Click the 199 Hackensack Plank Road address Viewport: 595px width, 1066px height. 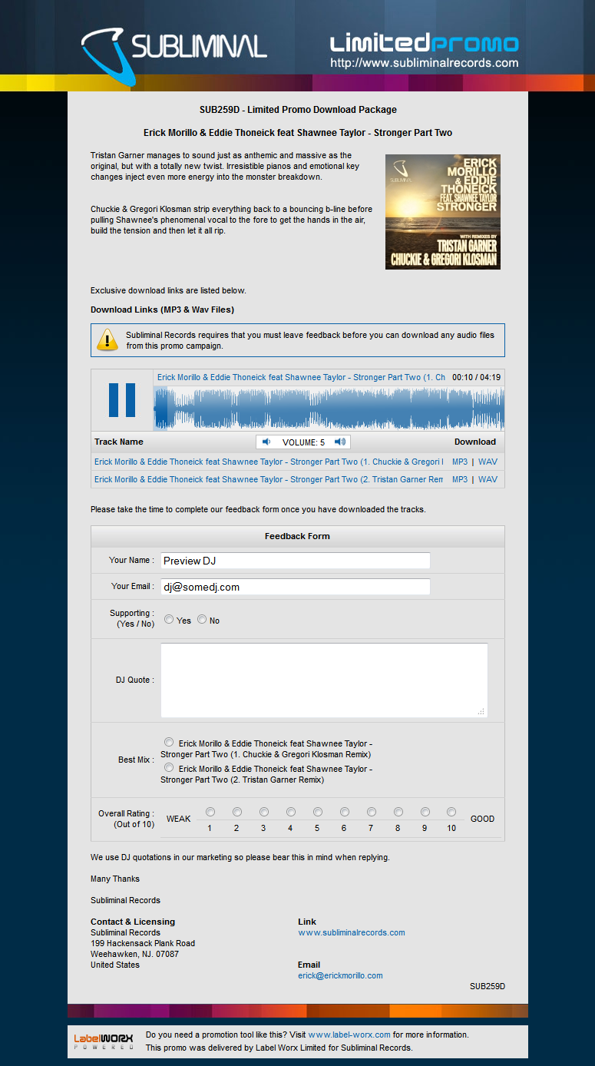click(x=143, y=943)
